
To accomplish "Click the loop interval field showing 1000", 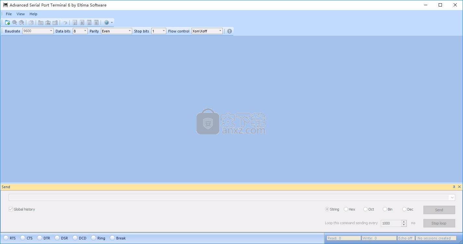I will pyautogui.click(x=391, y=223).
